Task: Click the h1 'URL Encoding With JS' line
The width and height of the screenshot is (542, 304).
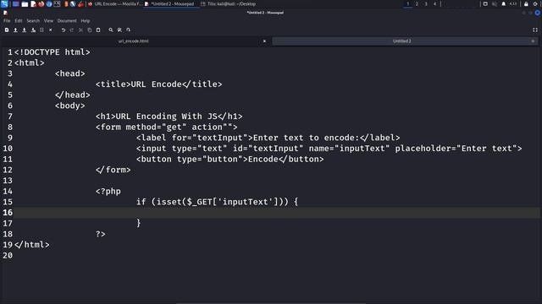Action: pos(169,117)
